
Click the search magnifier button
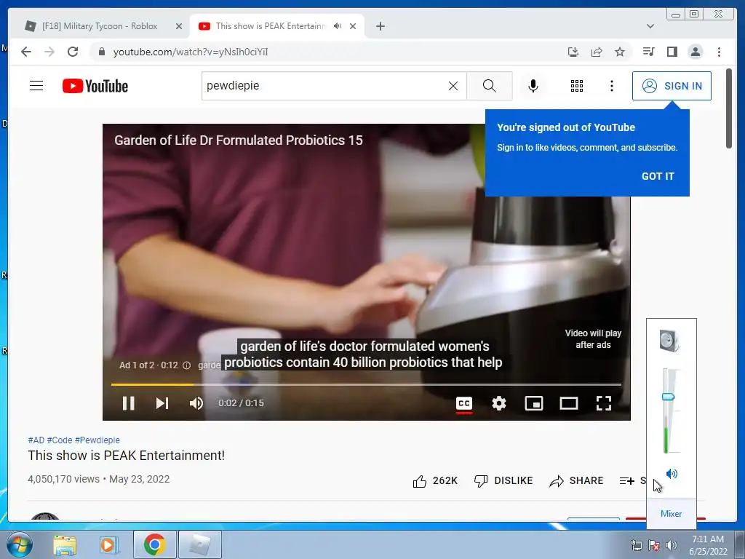[490, 86]
